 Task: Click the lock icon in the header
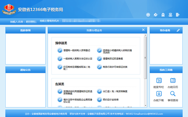pyautogui.click(x=163, y=15)
